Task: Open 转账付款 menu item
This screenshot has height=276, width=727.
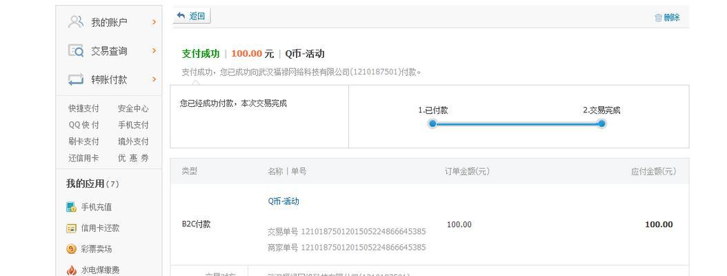Action: click(109, 79)
